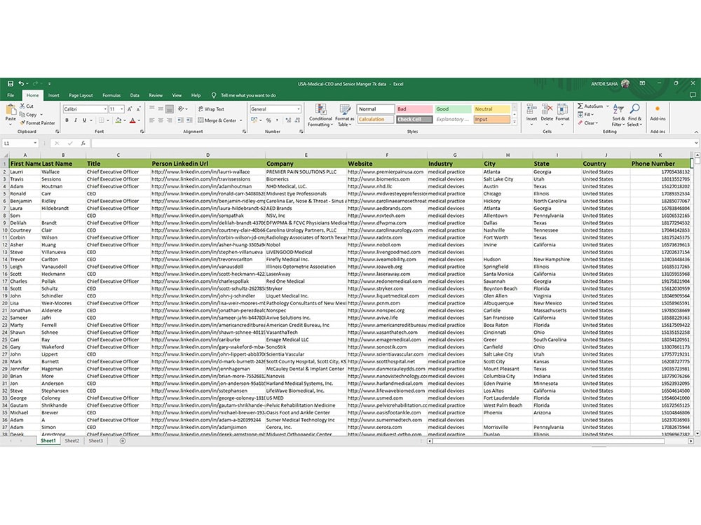Click the Undo arrow icon

(21, 83)
